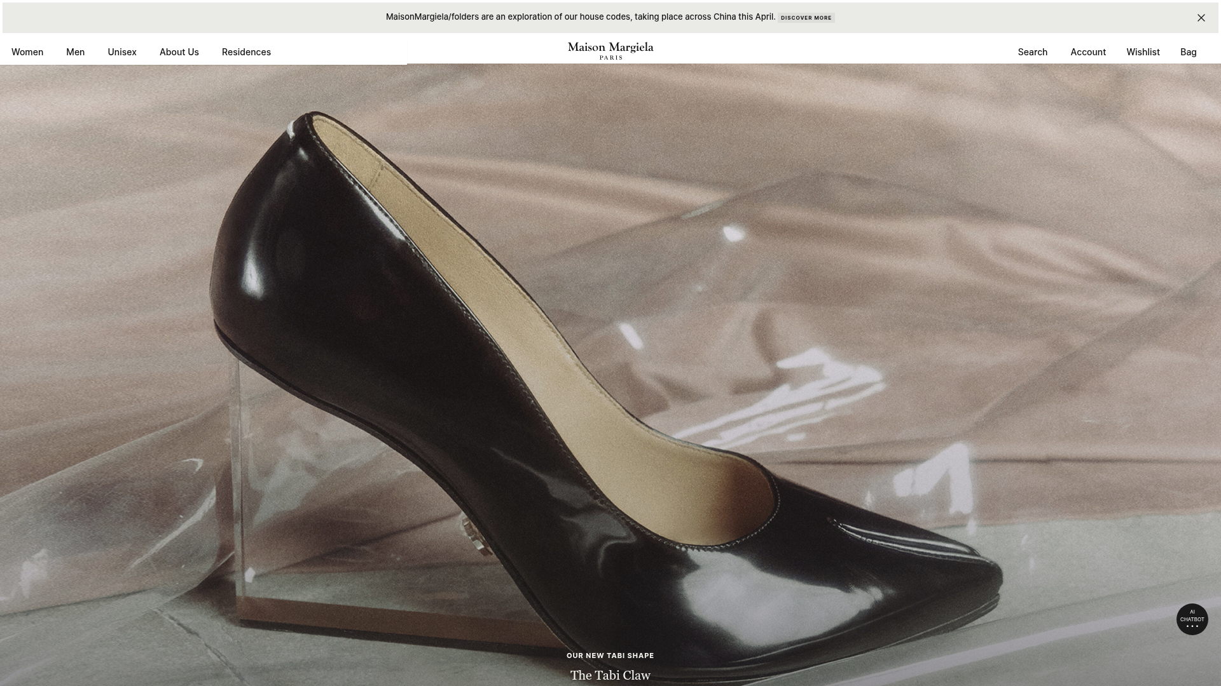This screenshot has width=1221, height=686.
Task: Click the Maison Margiela logo
Action: 610,51
